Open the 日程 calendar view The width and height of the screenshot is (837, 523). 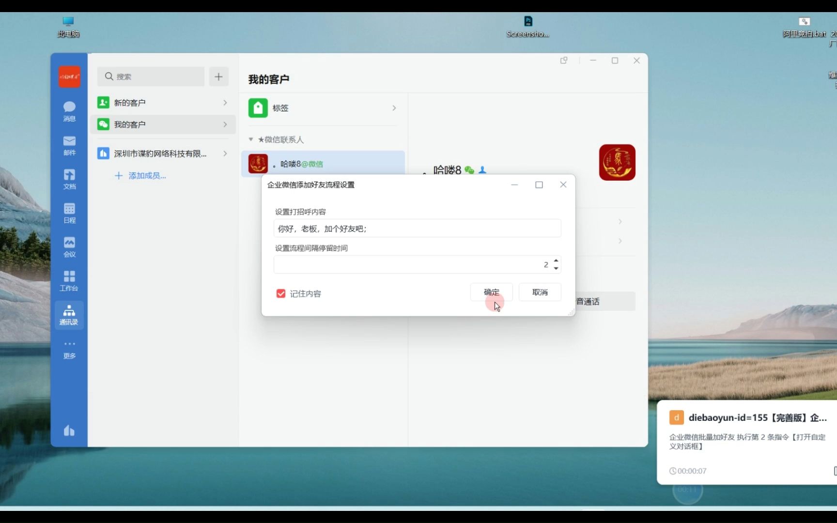click(69, 213)
